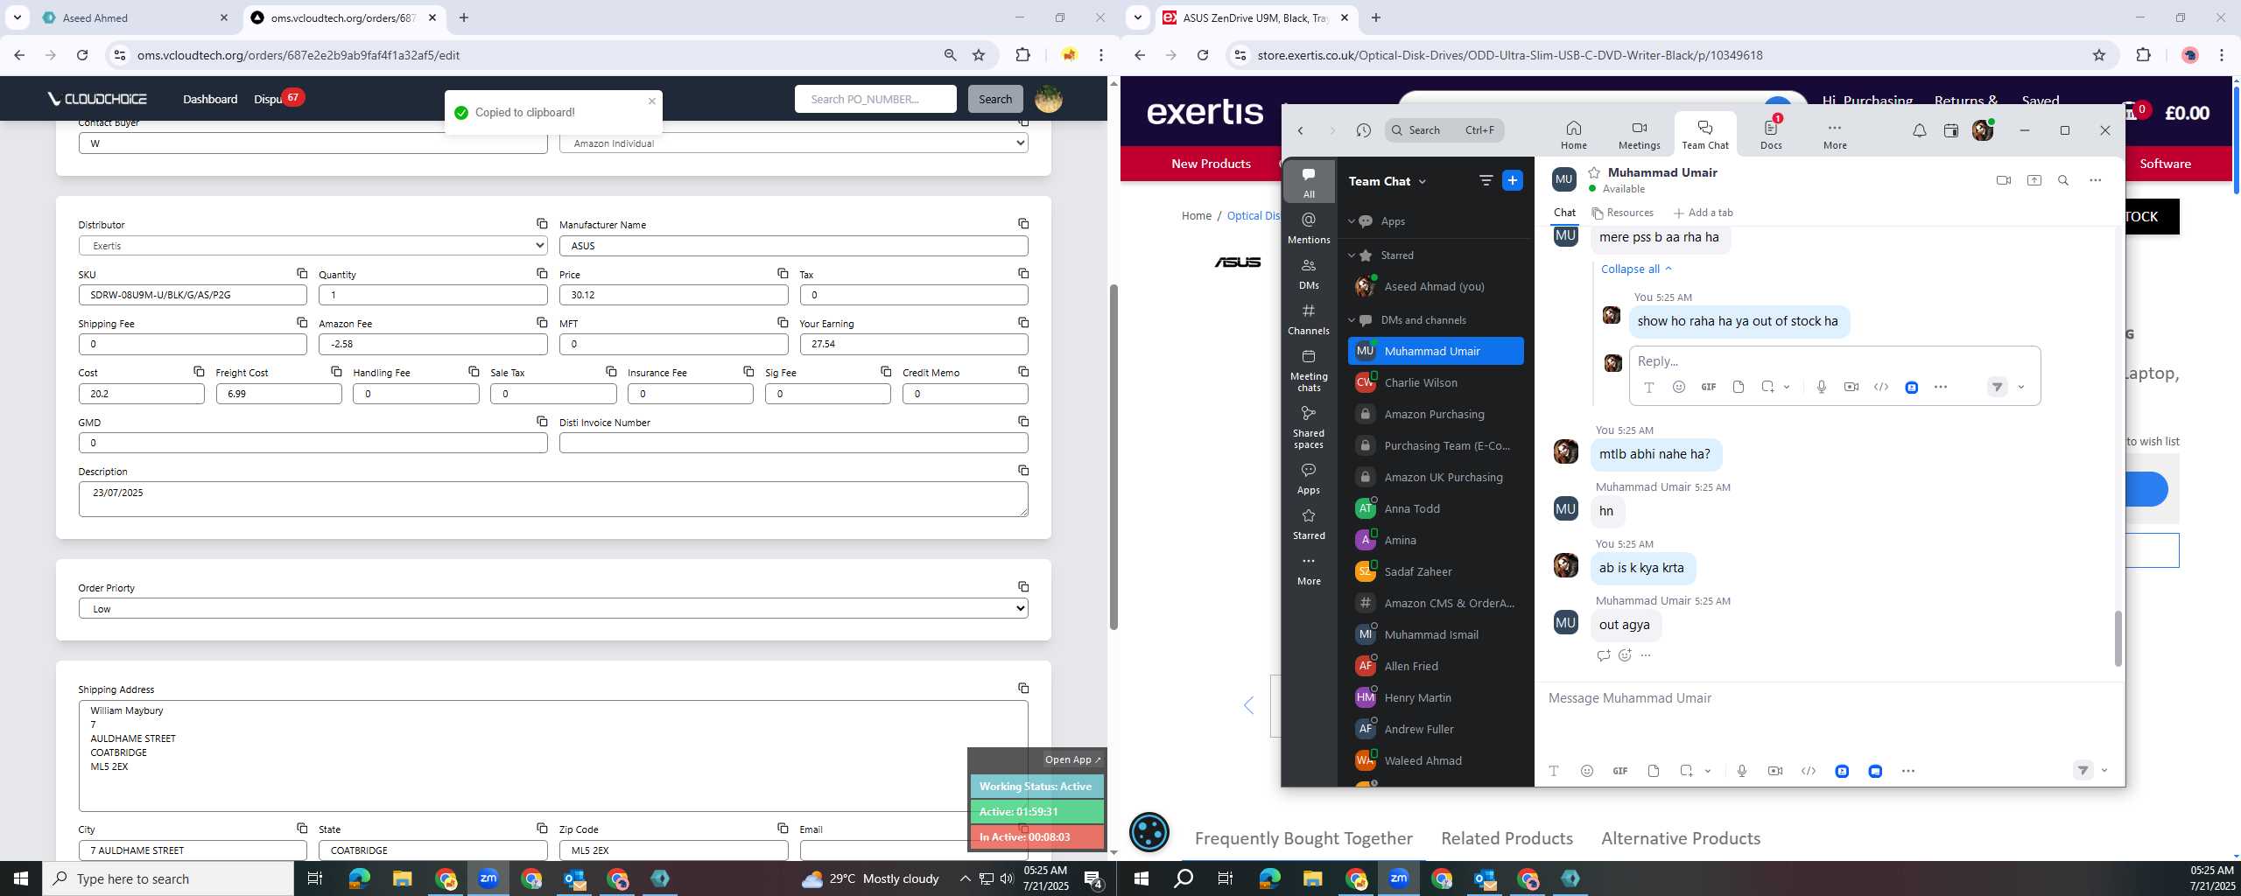2241x896 pixels.
Task: Open Mentions in Zoom sidebar
Action: (x=1309, y=227)
